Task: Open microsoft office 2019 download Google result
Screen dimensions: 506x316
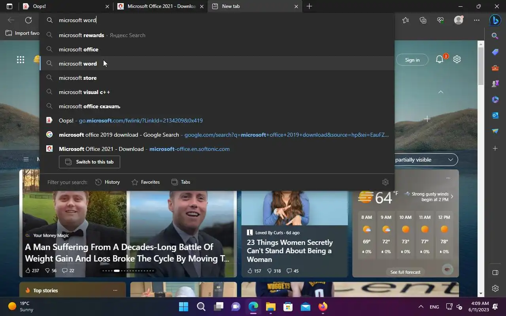Action: pos(217,135)
